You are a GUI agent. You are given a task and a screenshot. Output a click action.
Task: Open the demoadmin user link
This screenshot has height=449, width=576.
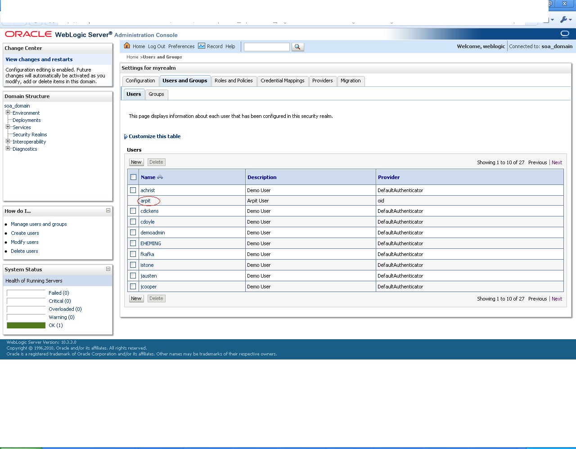[x=153, y=233]
